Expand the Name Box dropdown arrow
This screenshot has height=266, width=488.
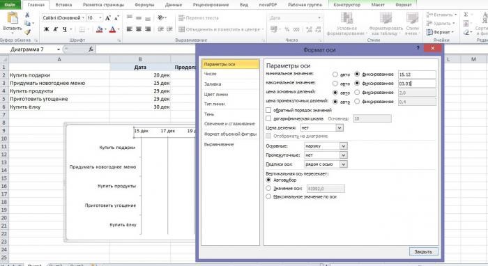[59, 49]
